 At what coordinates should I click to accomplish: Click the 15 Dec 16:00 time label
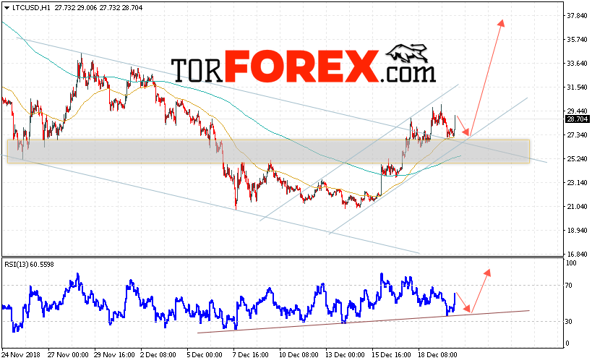point(391,355)
